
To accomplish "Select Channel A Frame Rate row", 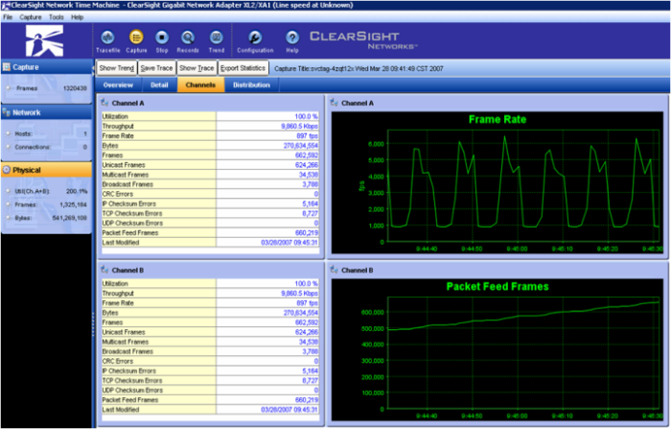I will (x=210, y=136).
